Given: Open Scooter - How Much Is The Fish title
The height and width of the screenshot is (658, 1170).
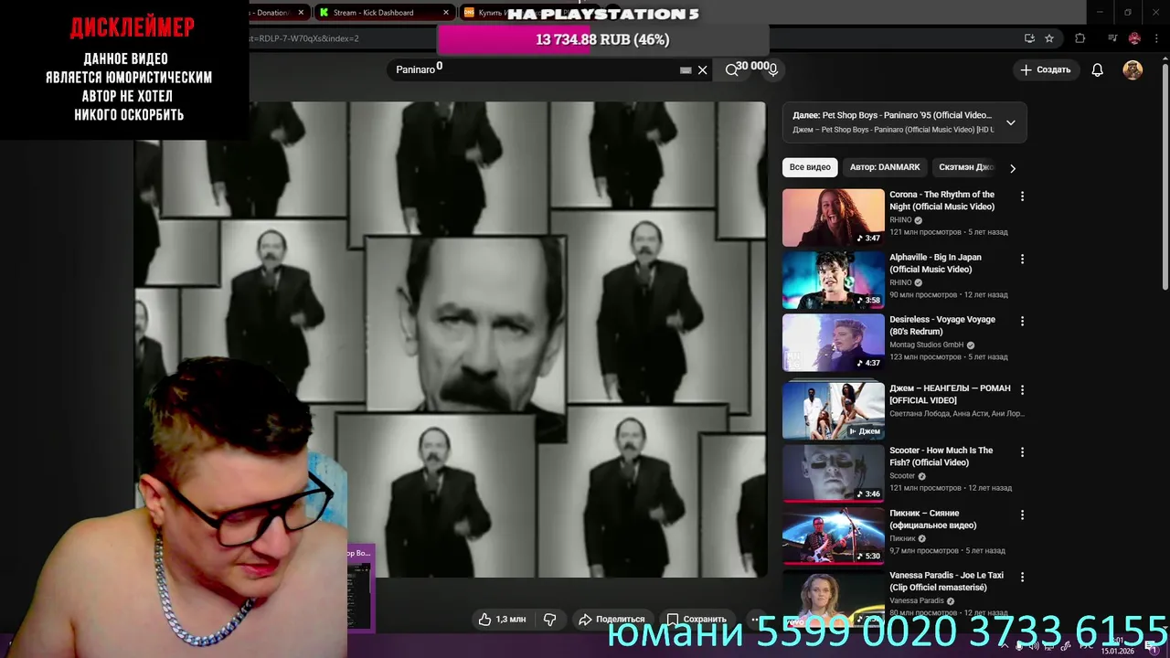Looking at the screenshot, I should click(941, 456).
